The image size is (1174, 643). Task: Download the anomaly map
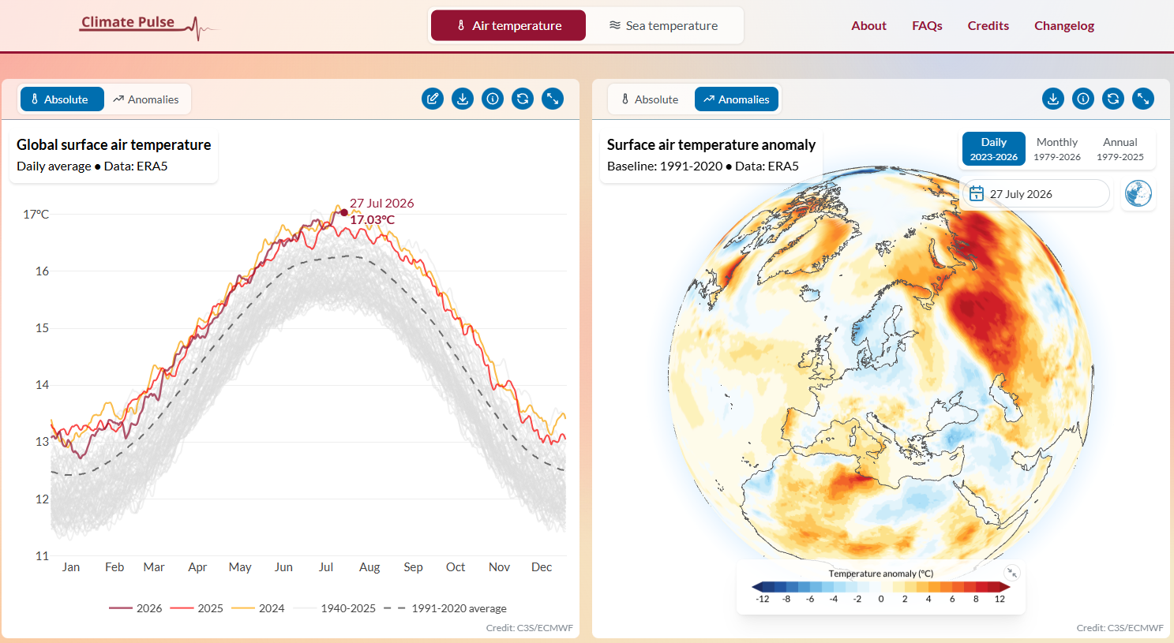[1053, 99]
